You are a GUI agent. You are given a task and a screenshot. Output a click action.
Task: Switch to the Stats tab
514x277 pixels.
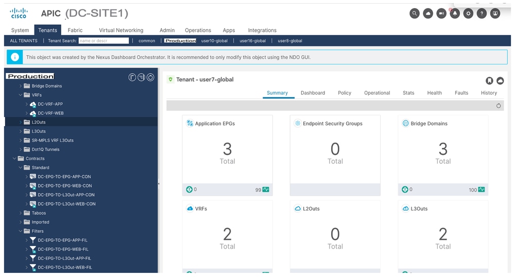coord(408,93)
